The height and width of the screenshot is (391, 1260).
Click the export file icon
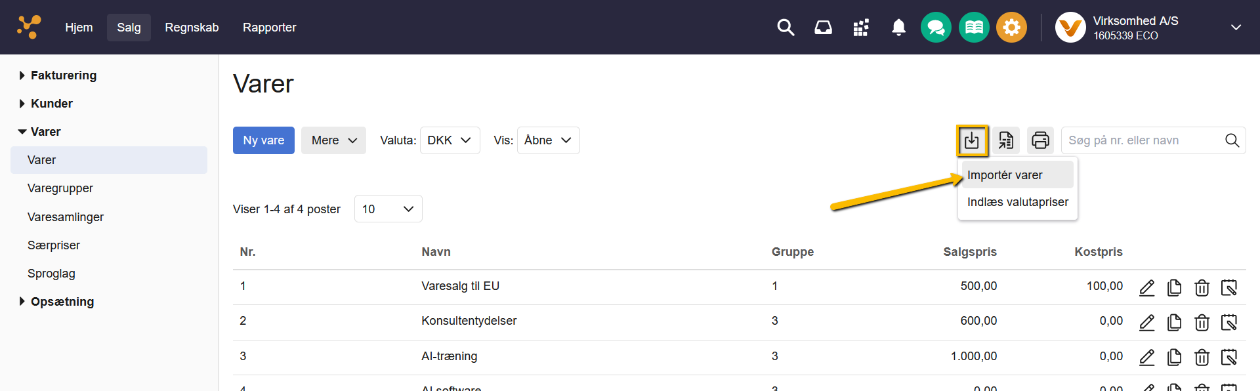click(x=1005, y=140)
